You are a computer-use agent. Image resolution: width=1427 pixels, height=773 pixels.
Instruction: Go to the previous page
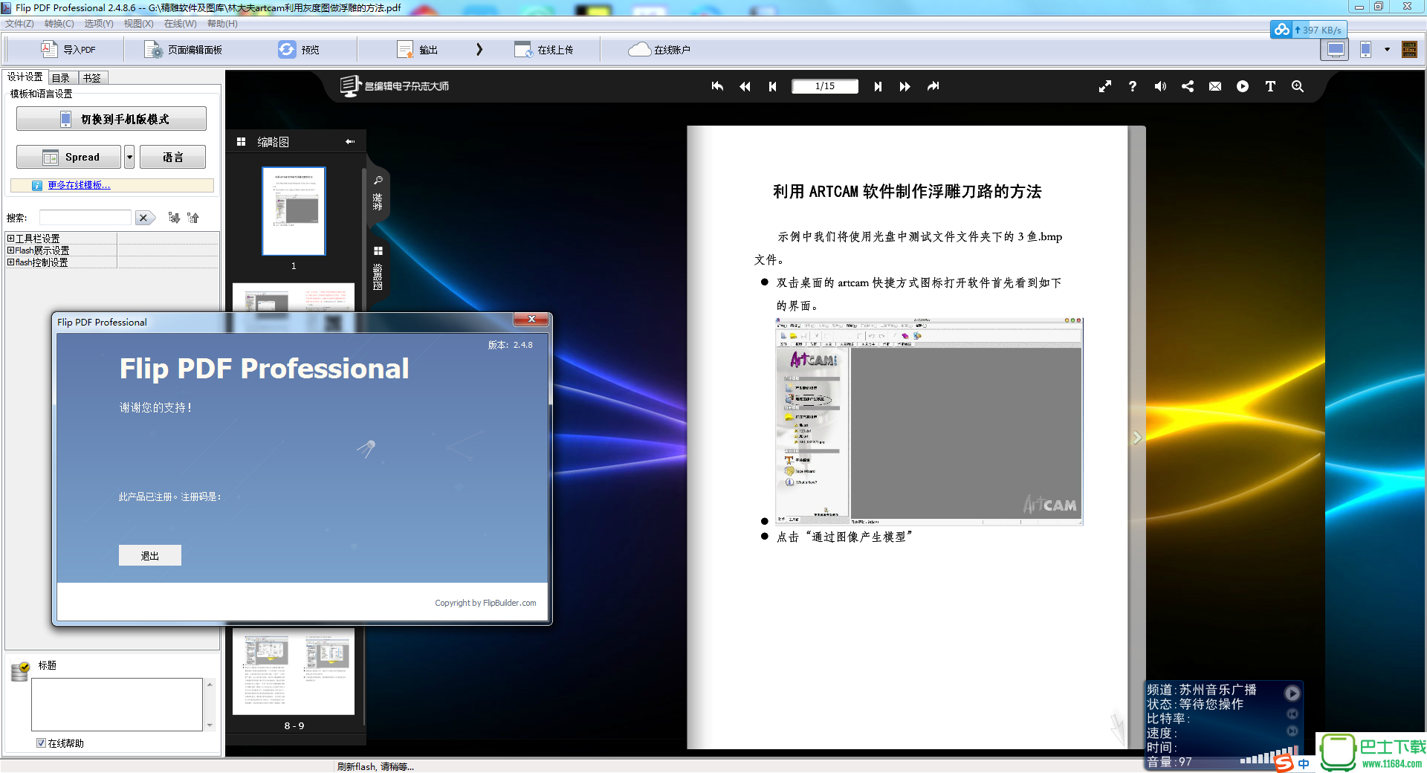click(x=772, y=86)
